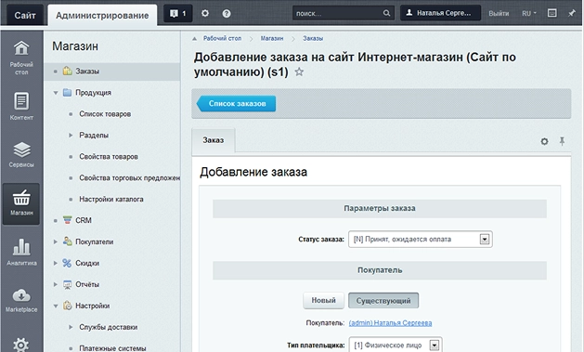This screenshot has width=584, height=352.
Task: Open the help question mark icon
Action: tap(227, 14)
